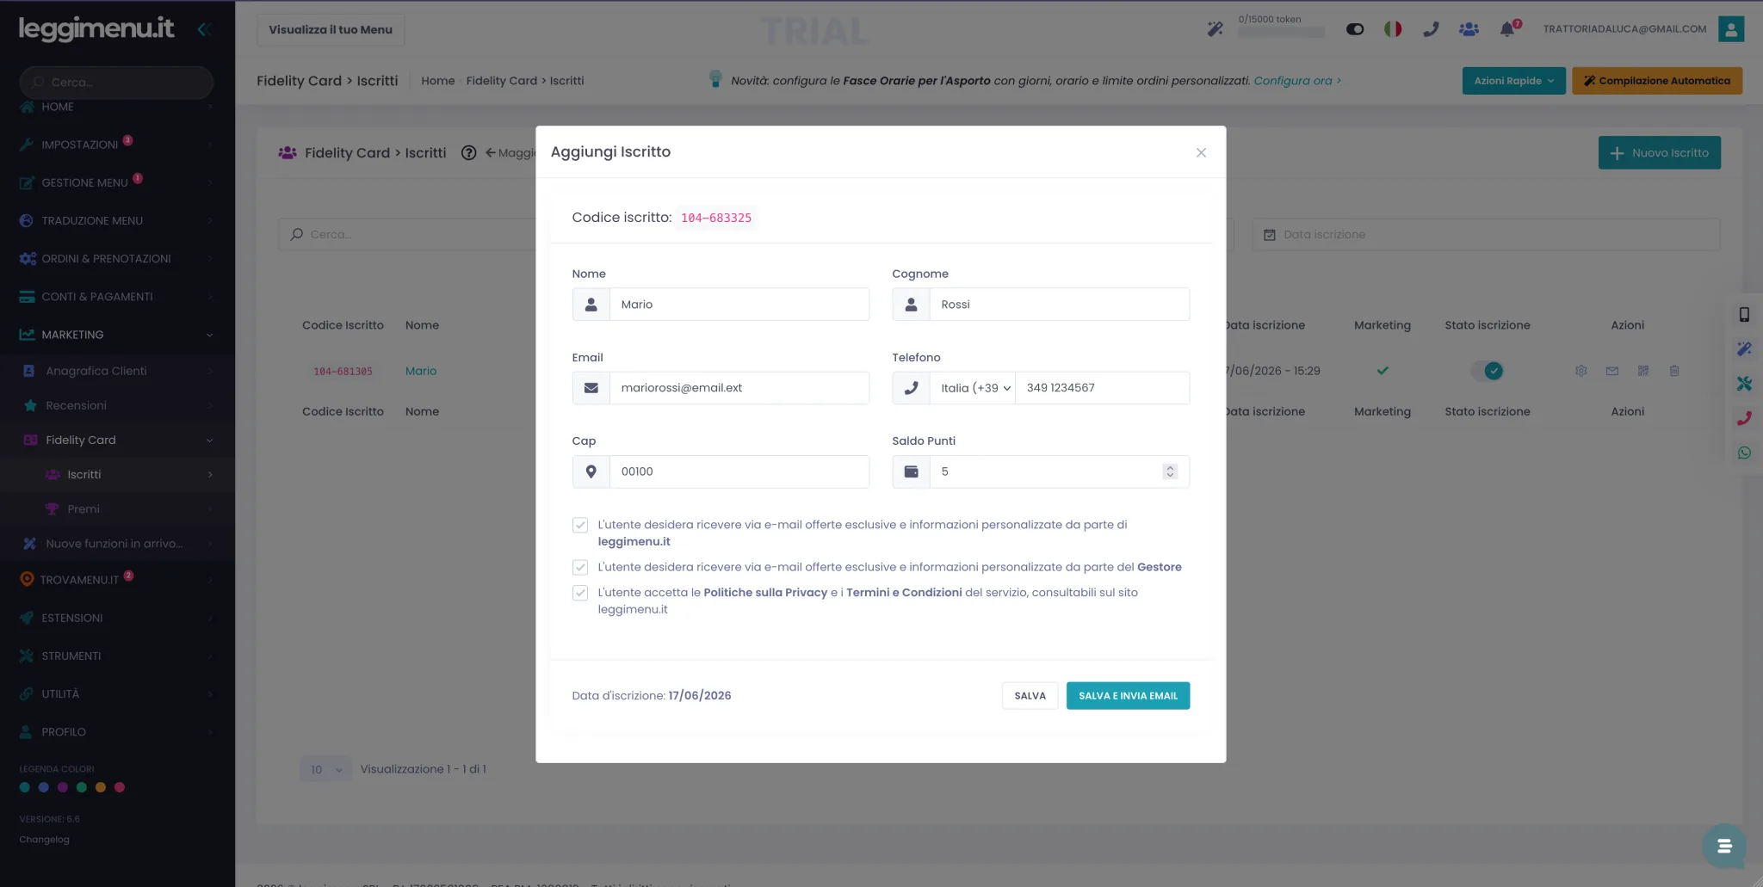The height and width of the screenshot is (887, 1763).
Task: Click the calendar icon in Data iscrizione filter
Action: 1268,235
